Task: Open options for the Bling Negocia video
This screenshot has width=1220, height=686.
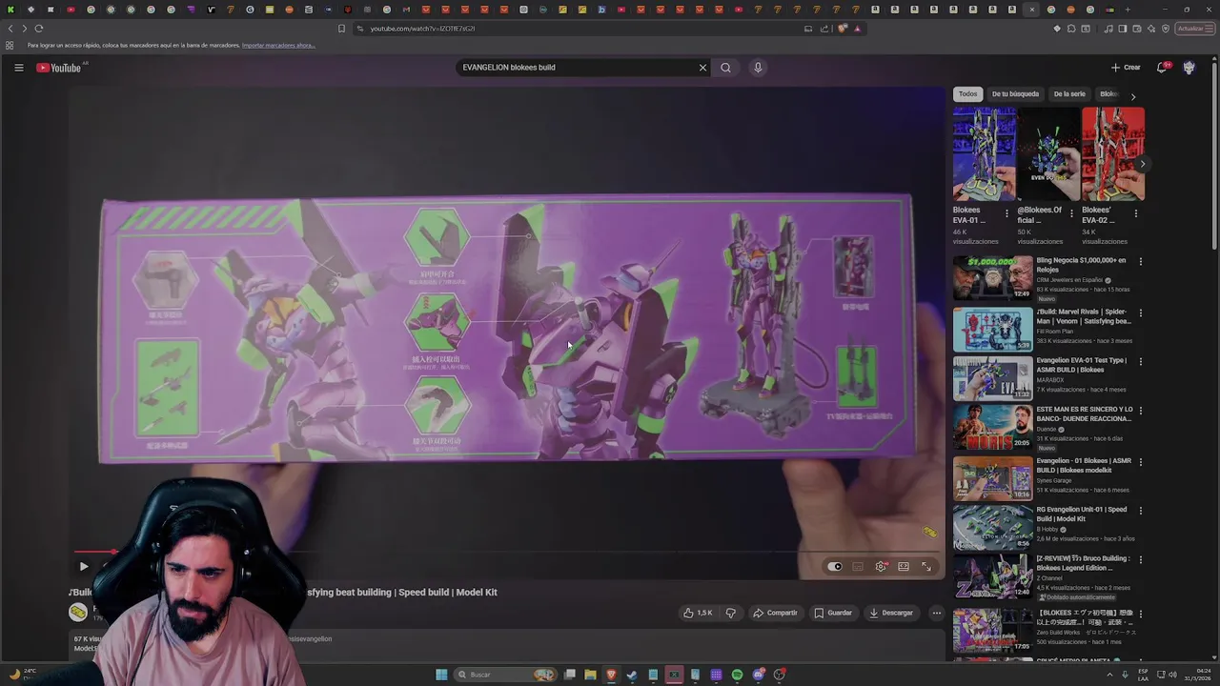Action: click(1140, 261)
